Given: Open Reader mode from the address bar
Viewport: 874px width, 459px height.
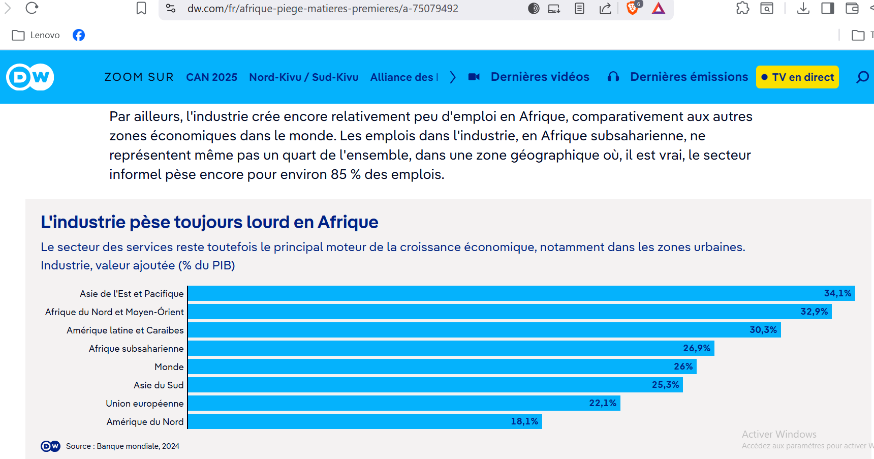Looking at the screenshot, I should 579,8.
